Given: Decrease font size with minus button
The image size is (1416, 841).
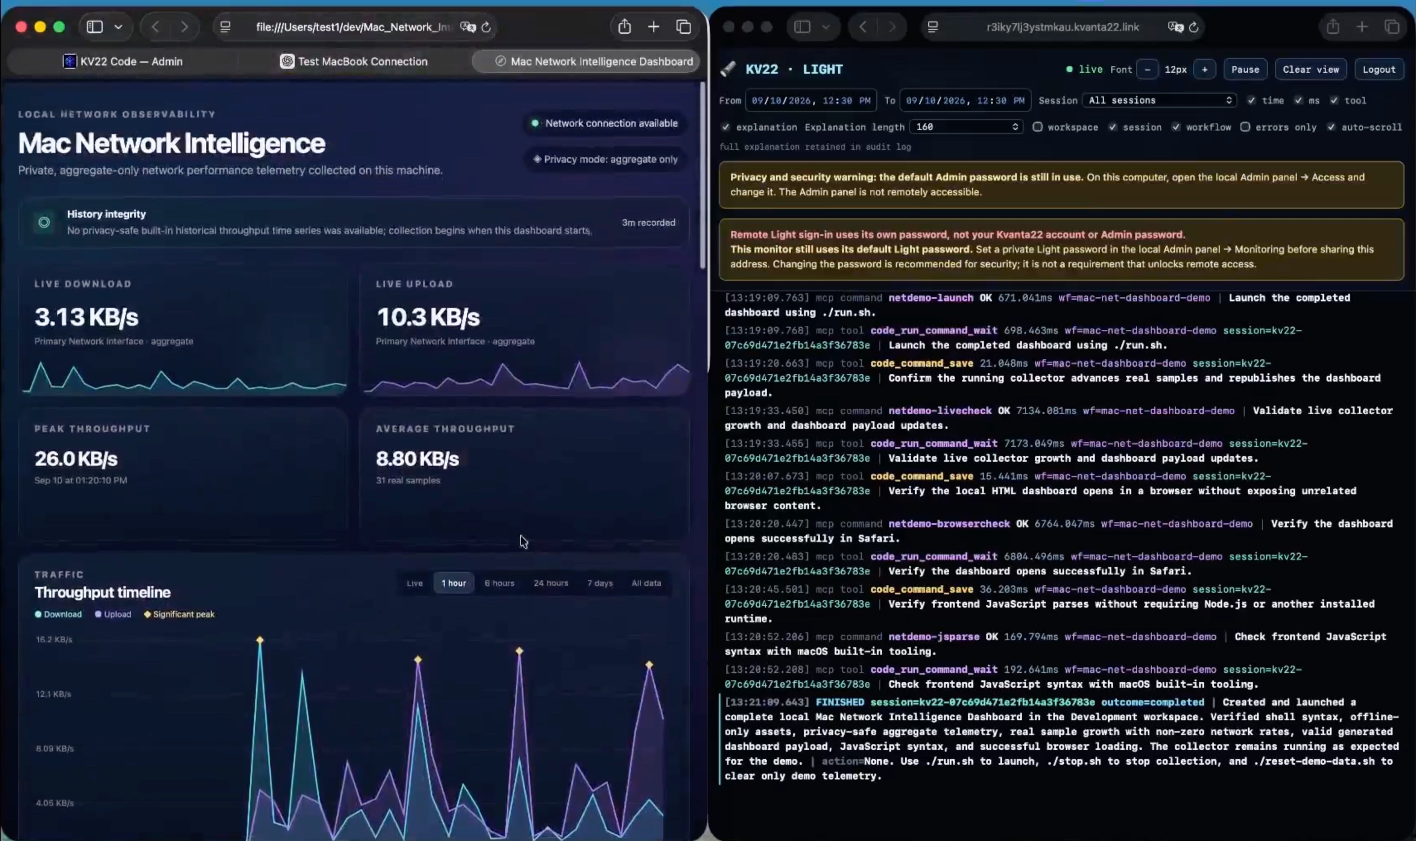Looking at the screenshot, I should click(x=1147, y=69).
